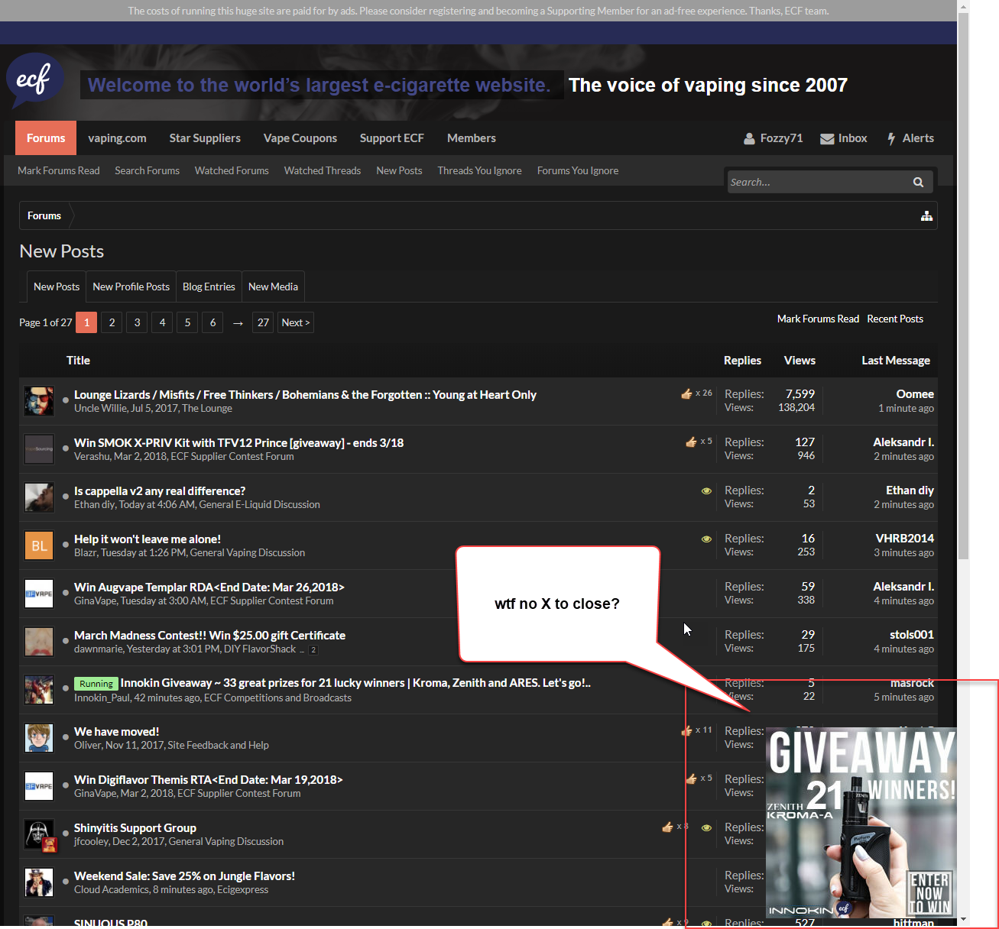Viewport: 999px width, 929px height.
Task: Click Recent Posts link
Action: 895,319
